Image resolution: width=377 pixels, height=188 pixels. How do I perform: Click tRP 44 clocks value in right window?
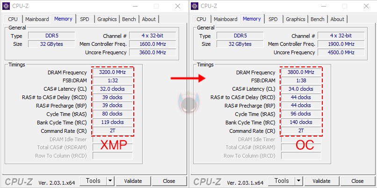click(x=301, y=106)
